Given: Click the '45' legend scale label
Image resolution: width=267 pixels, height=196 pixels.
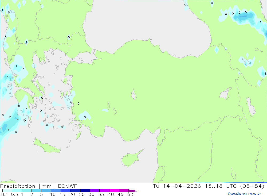Looking at the screenshot, I should point(121,194).
